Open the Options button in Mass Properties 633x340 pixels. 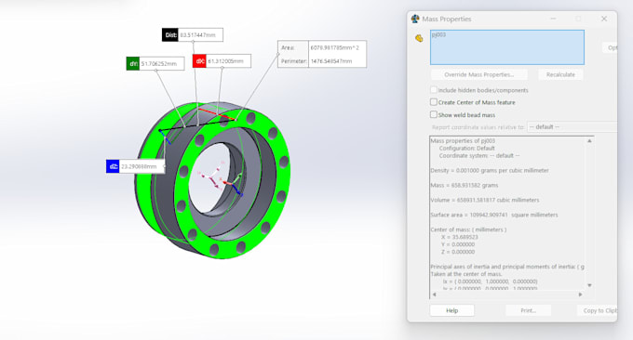610,47
